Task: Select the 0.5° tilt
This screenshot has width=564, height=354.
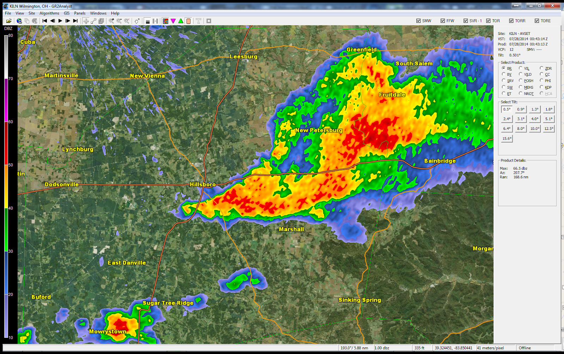Action: (506, 109)
